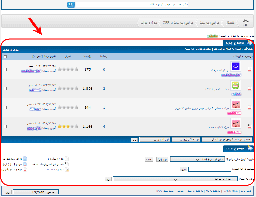Click the legend icon for 'موضوع داغ (تازه)'
The height and width of the screenshot is (197, 256).
click(x=25, y=164)
